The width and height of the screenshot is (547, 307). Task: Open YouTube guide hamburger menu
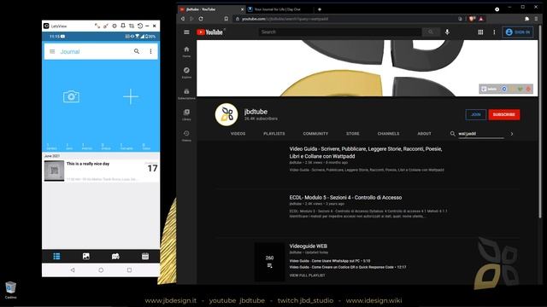(186, 32)
